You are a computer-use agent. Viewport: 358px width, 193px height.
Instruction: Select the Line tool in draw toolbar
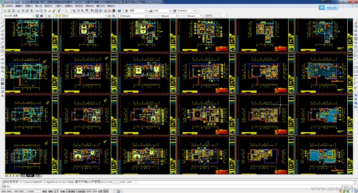pyautogui.click(x=2, y=22)
